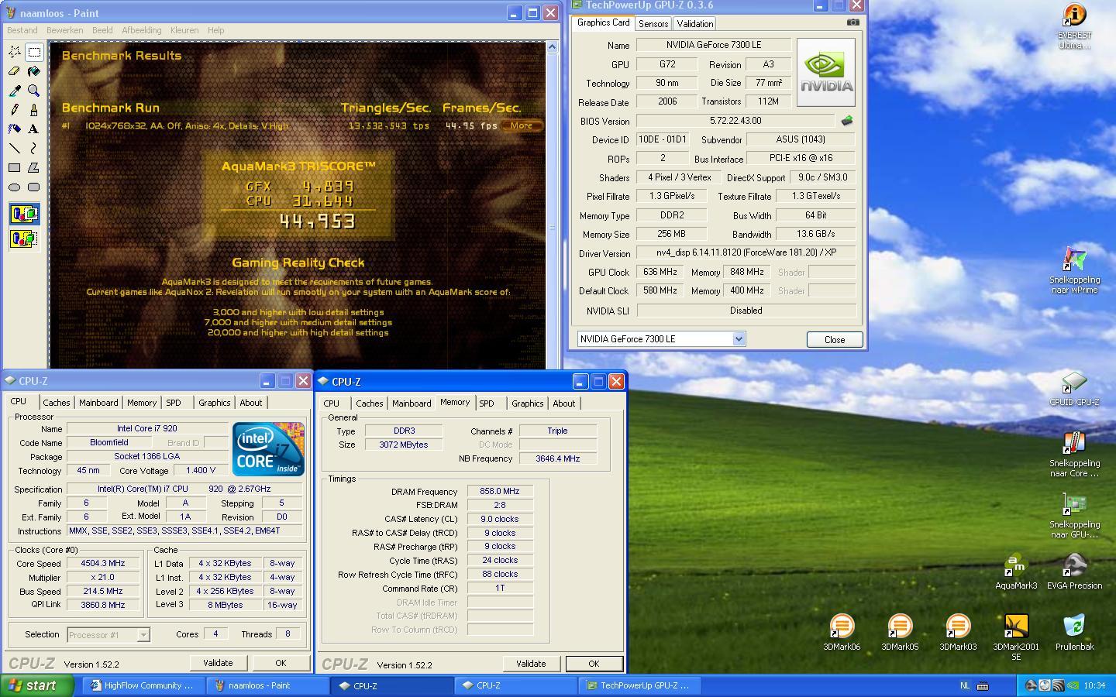
Task: Click the DRAM Frequency 858.0 MHz value
Action: tap(500, 491)
